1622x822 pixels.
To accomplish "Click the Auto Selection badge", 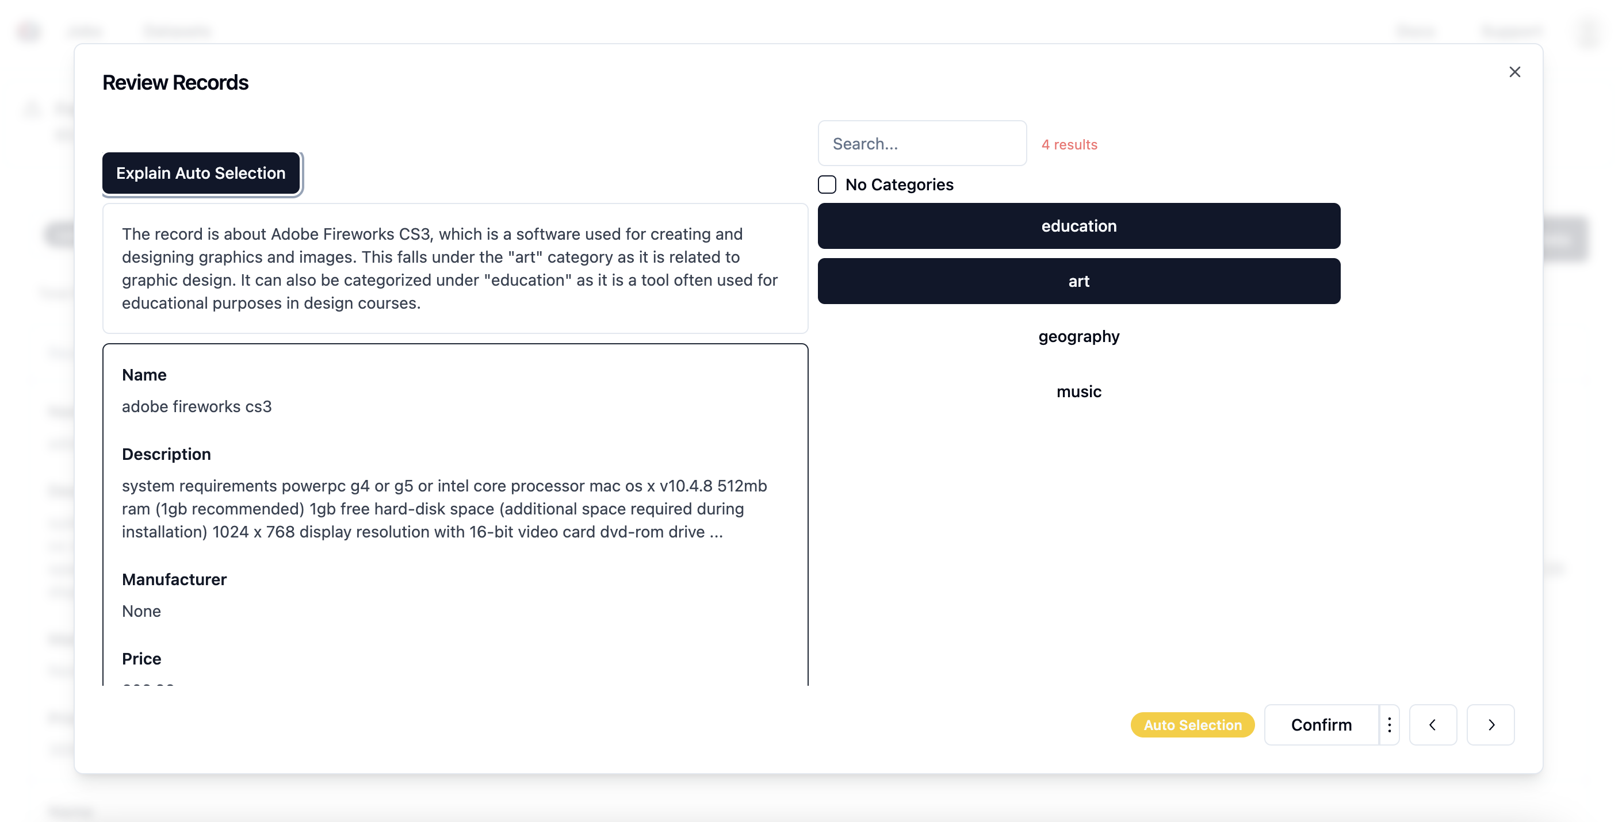I will [x=1192, y=725].
